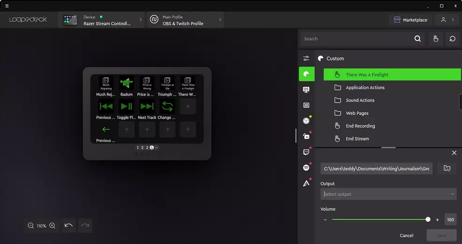Select the last plugin icon below Spotify
The height and width of the screenshot is (244, 462).
coord(306,183)
